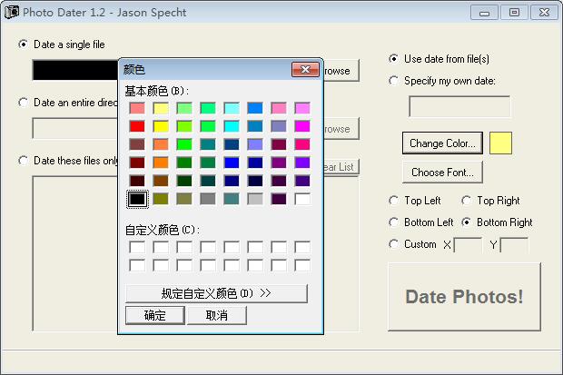
Task: Pick teal swatch in third row
Action: [x=208, y=144]
